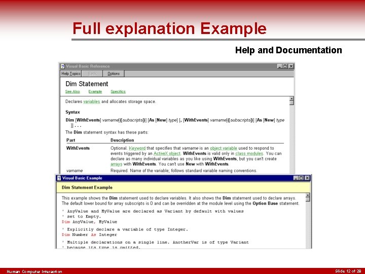Viewport: 365px width, 274px height.
Task: Click the scrollbar thumb in the Reference window
Action: pos(291,102)
